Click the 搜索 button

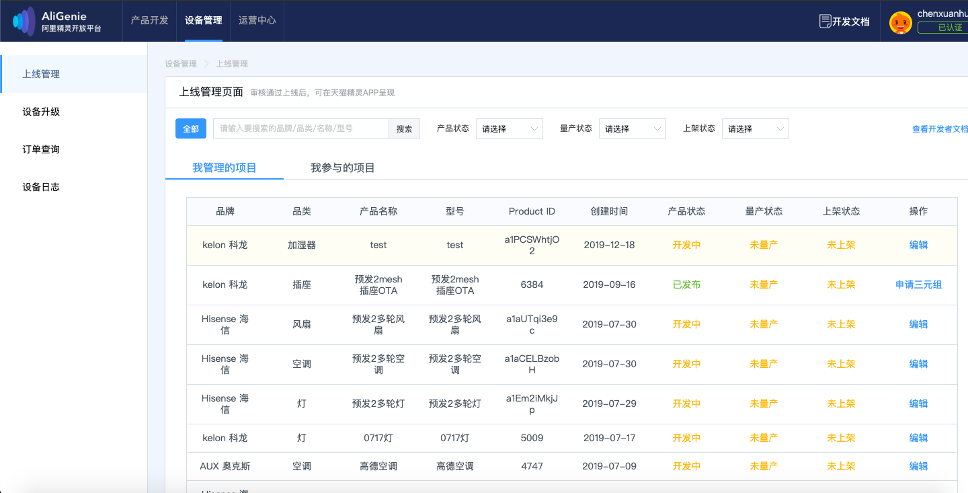(x=404, y=128)
